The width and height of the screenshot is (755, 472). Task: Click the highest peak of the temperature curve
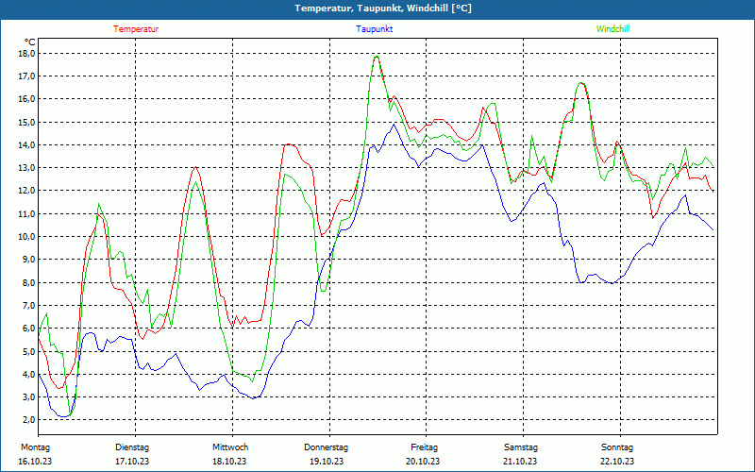click(x=376, y=56)
